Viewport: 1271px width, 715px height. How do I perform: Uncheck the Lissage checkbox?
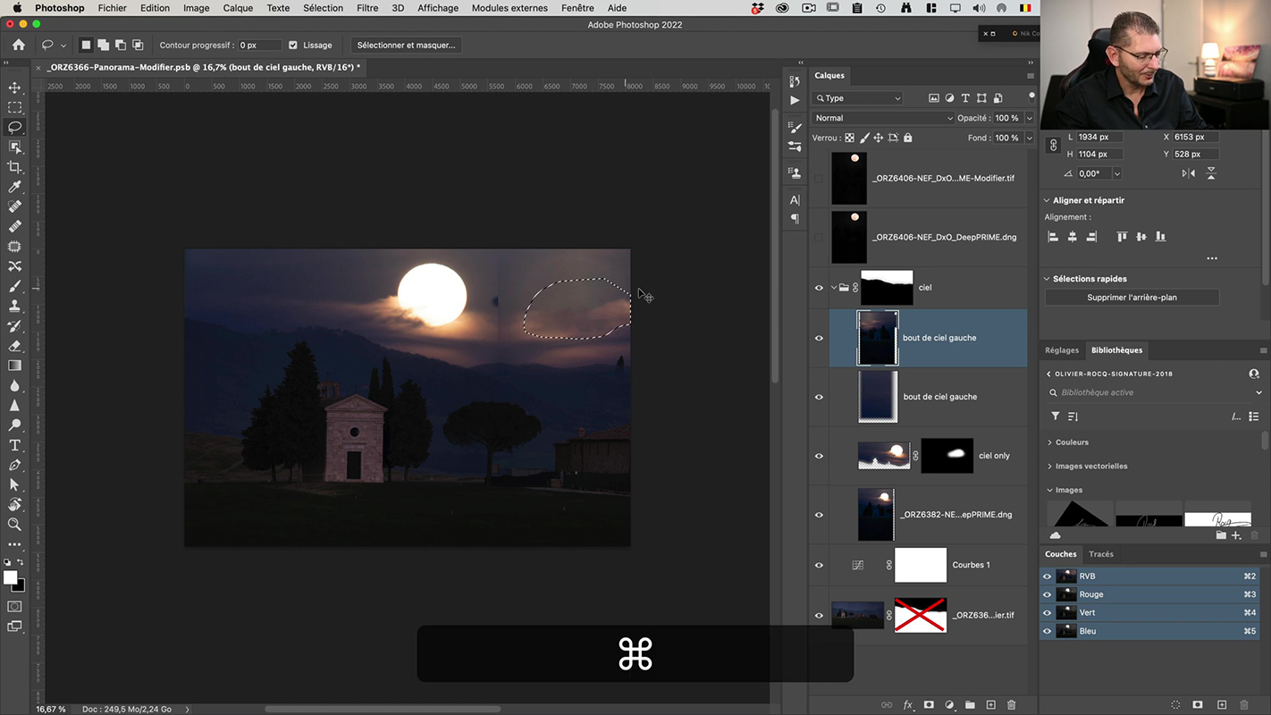click(293, 45)
